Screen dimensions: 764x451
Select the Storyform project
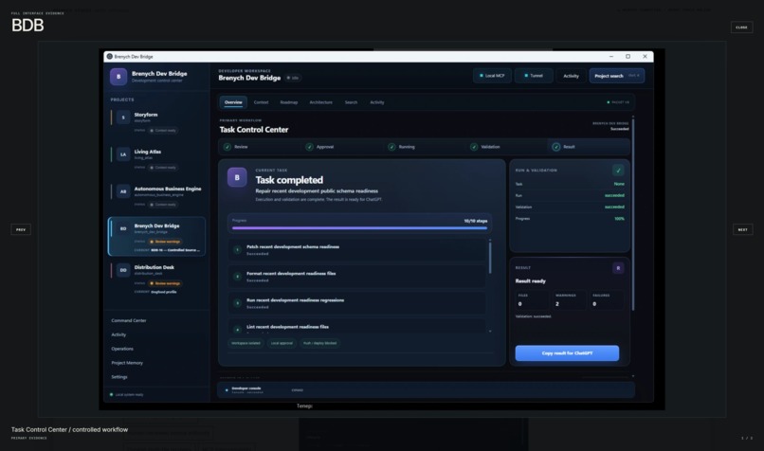[156, 122]
